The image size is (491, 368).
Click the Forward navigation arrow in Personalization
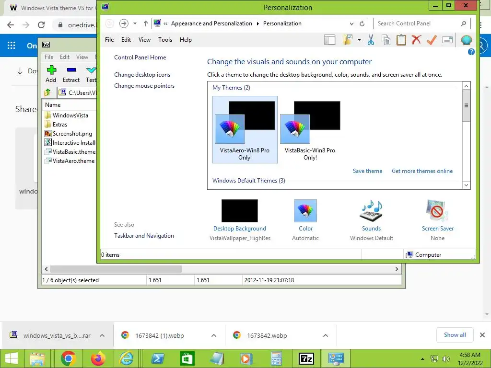[x=124, y=23]
